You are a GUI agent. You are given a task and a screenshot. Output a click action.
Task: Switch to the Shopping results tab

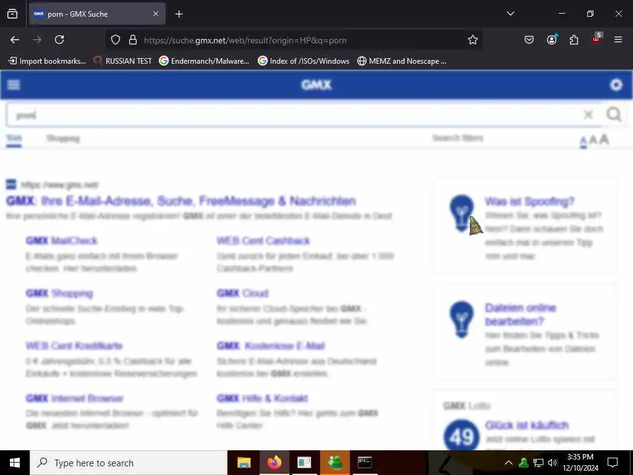[x=63, y=139]
